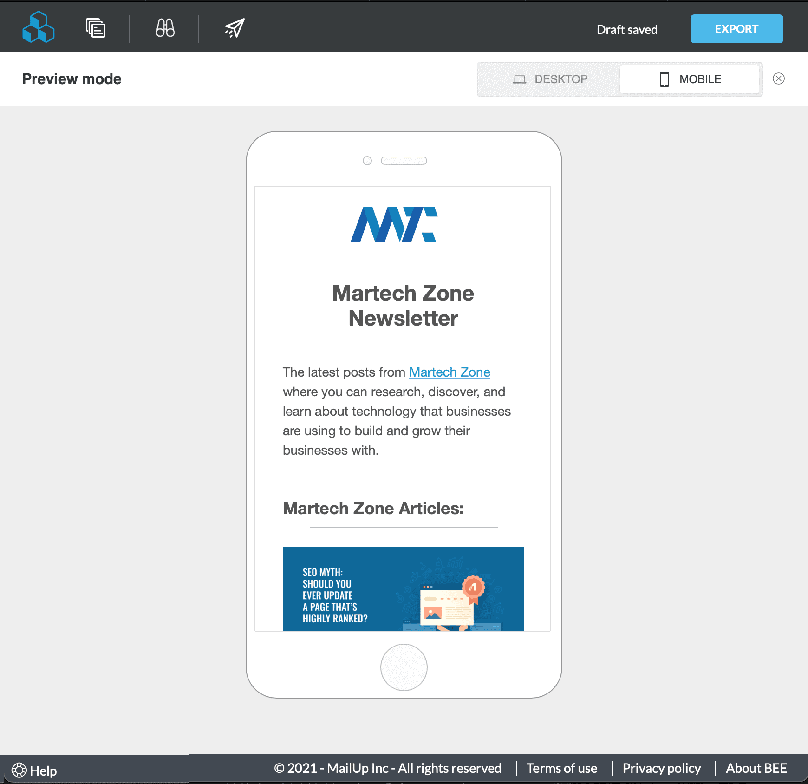
Task: Click the '© 2021 - MailUp Inc' copyright text
Action: coord(388,768)
